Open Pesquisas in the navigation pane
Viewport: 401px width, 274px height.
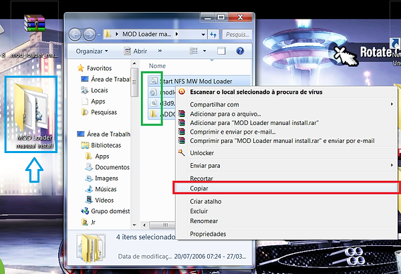(99, 112)
